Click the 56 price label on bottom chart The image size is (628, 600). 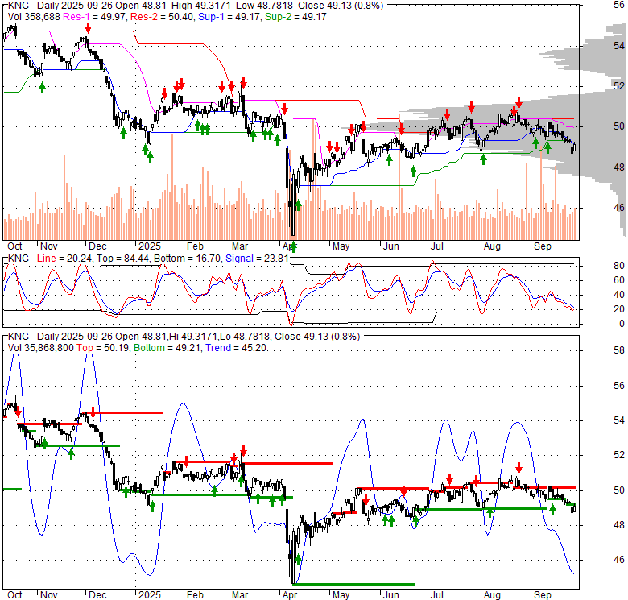tap(619, 385)
